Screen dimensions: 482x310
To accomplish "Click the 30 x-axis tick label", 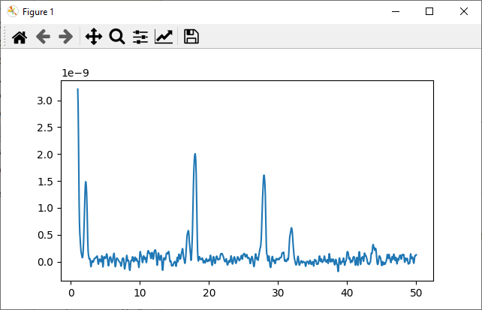I will pyautogui.click(x=278, y=293).
